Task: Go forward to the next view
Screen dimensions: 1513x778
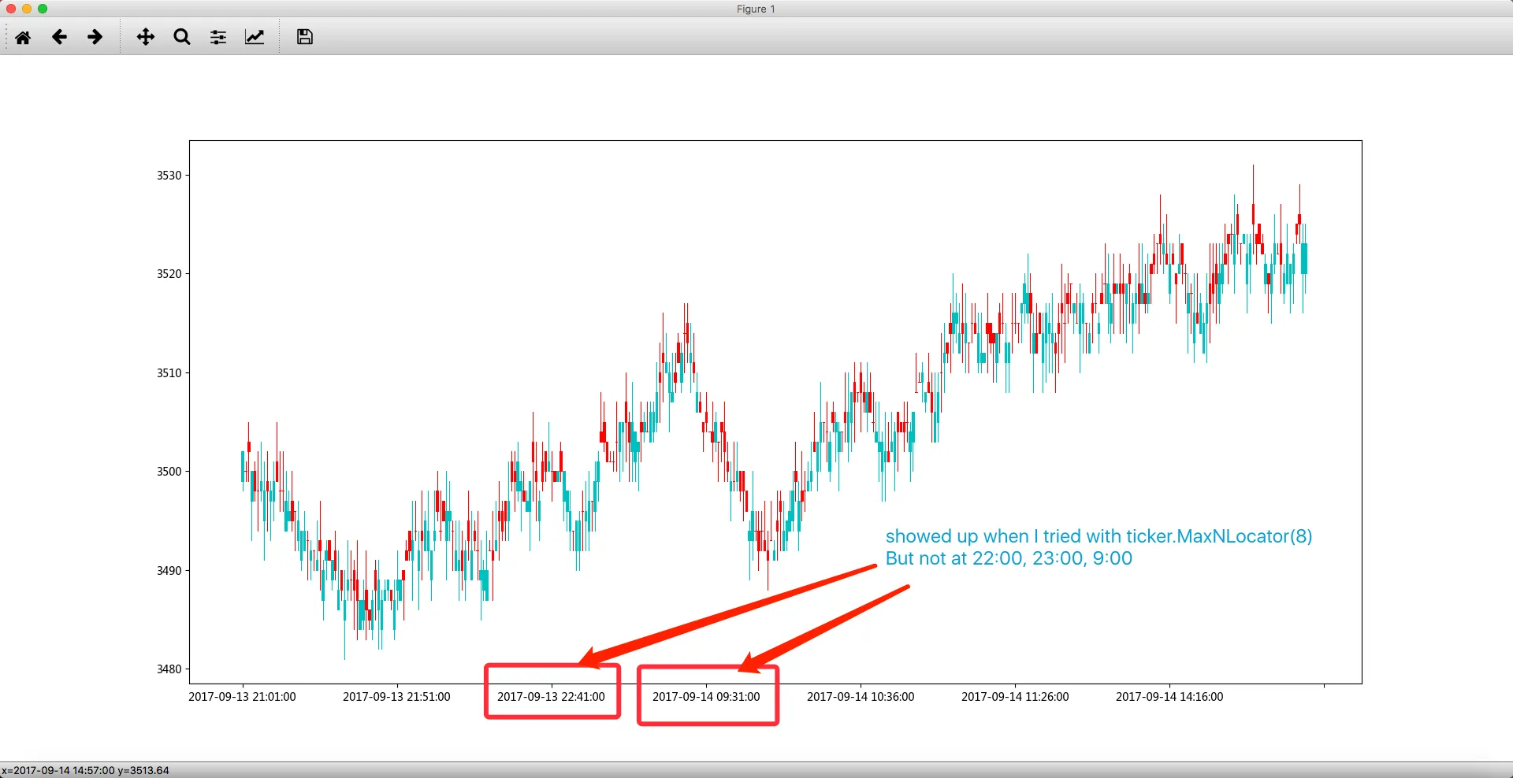Action: coord(95,37)
